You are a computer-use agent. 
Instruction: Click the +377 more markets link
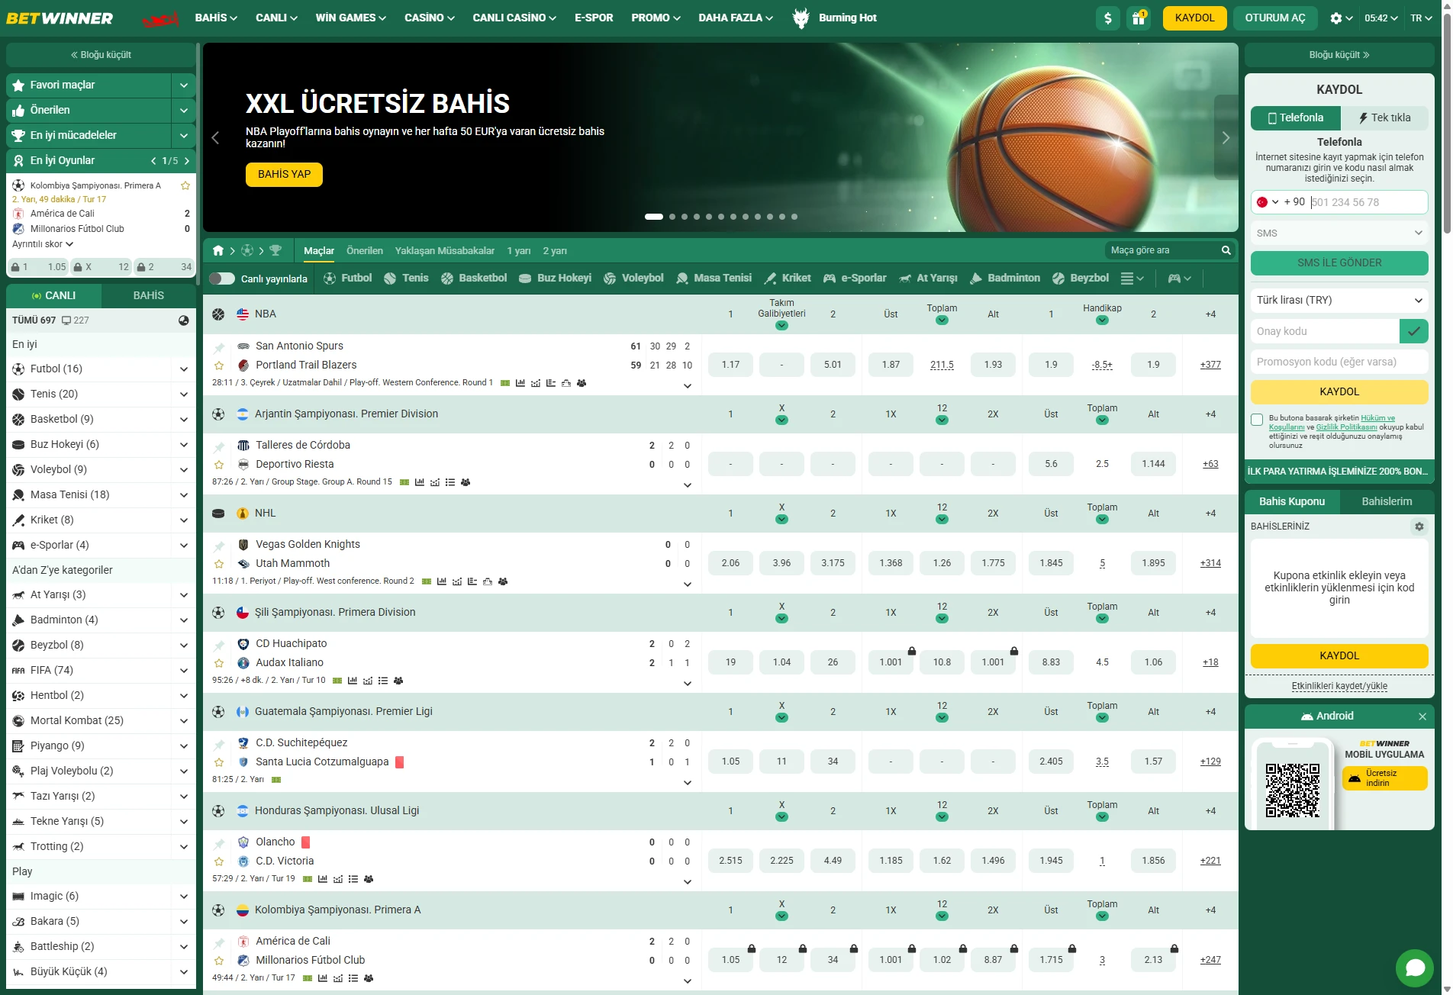point(1210,365)
